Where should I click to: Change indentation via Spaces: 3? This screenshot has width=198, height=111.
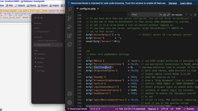[x=153, y=109]
